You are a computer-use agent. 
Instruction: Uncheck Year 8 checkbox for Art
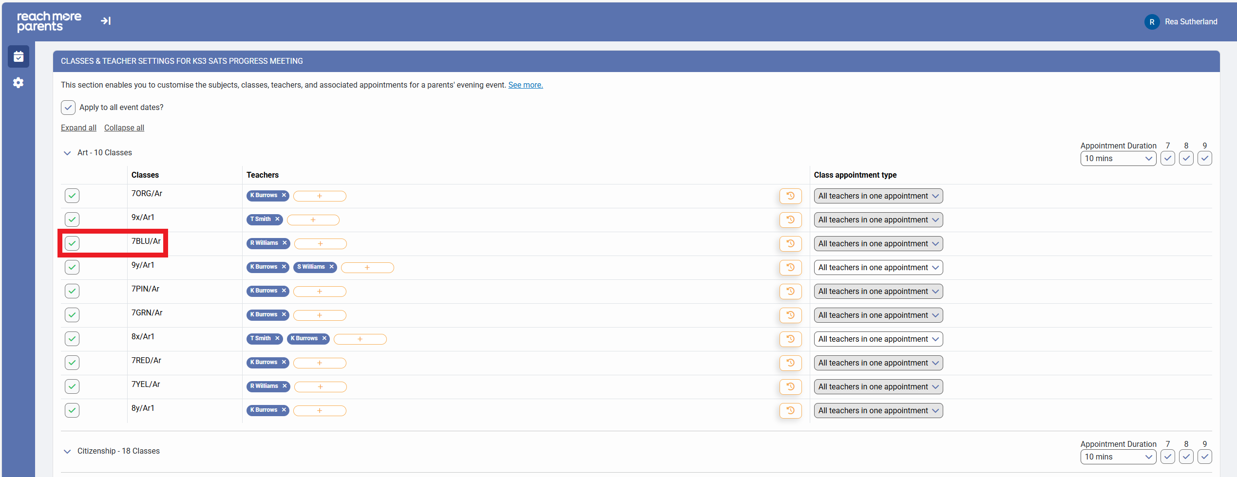coord(1186,158)
